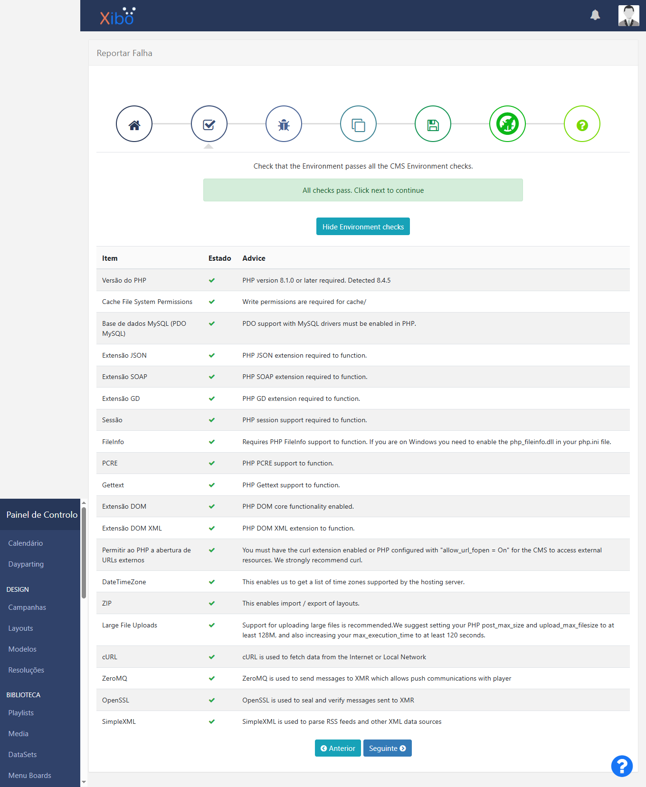Click the home wizard step icon
646x787 pixels.
coord(134,124)
